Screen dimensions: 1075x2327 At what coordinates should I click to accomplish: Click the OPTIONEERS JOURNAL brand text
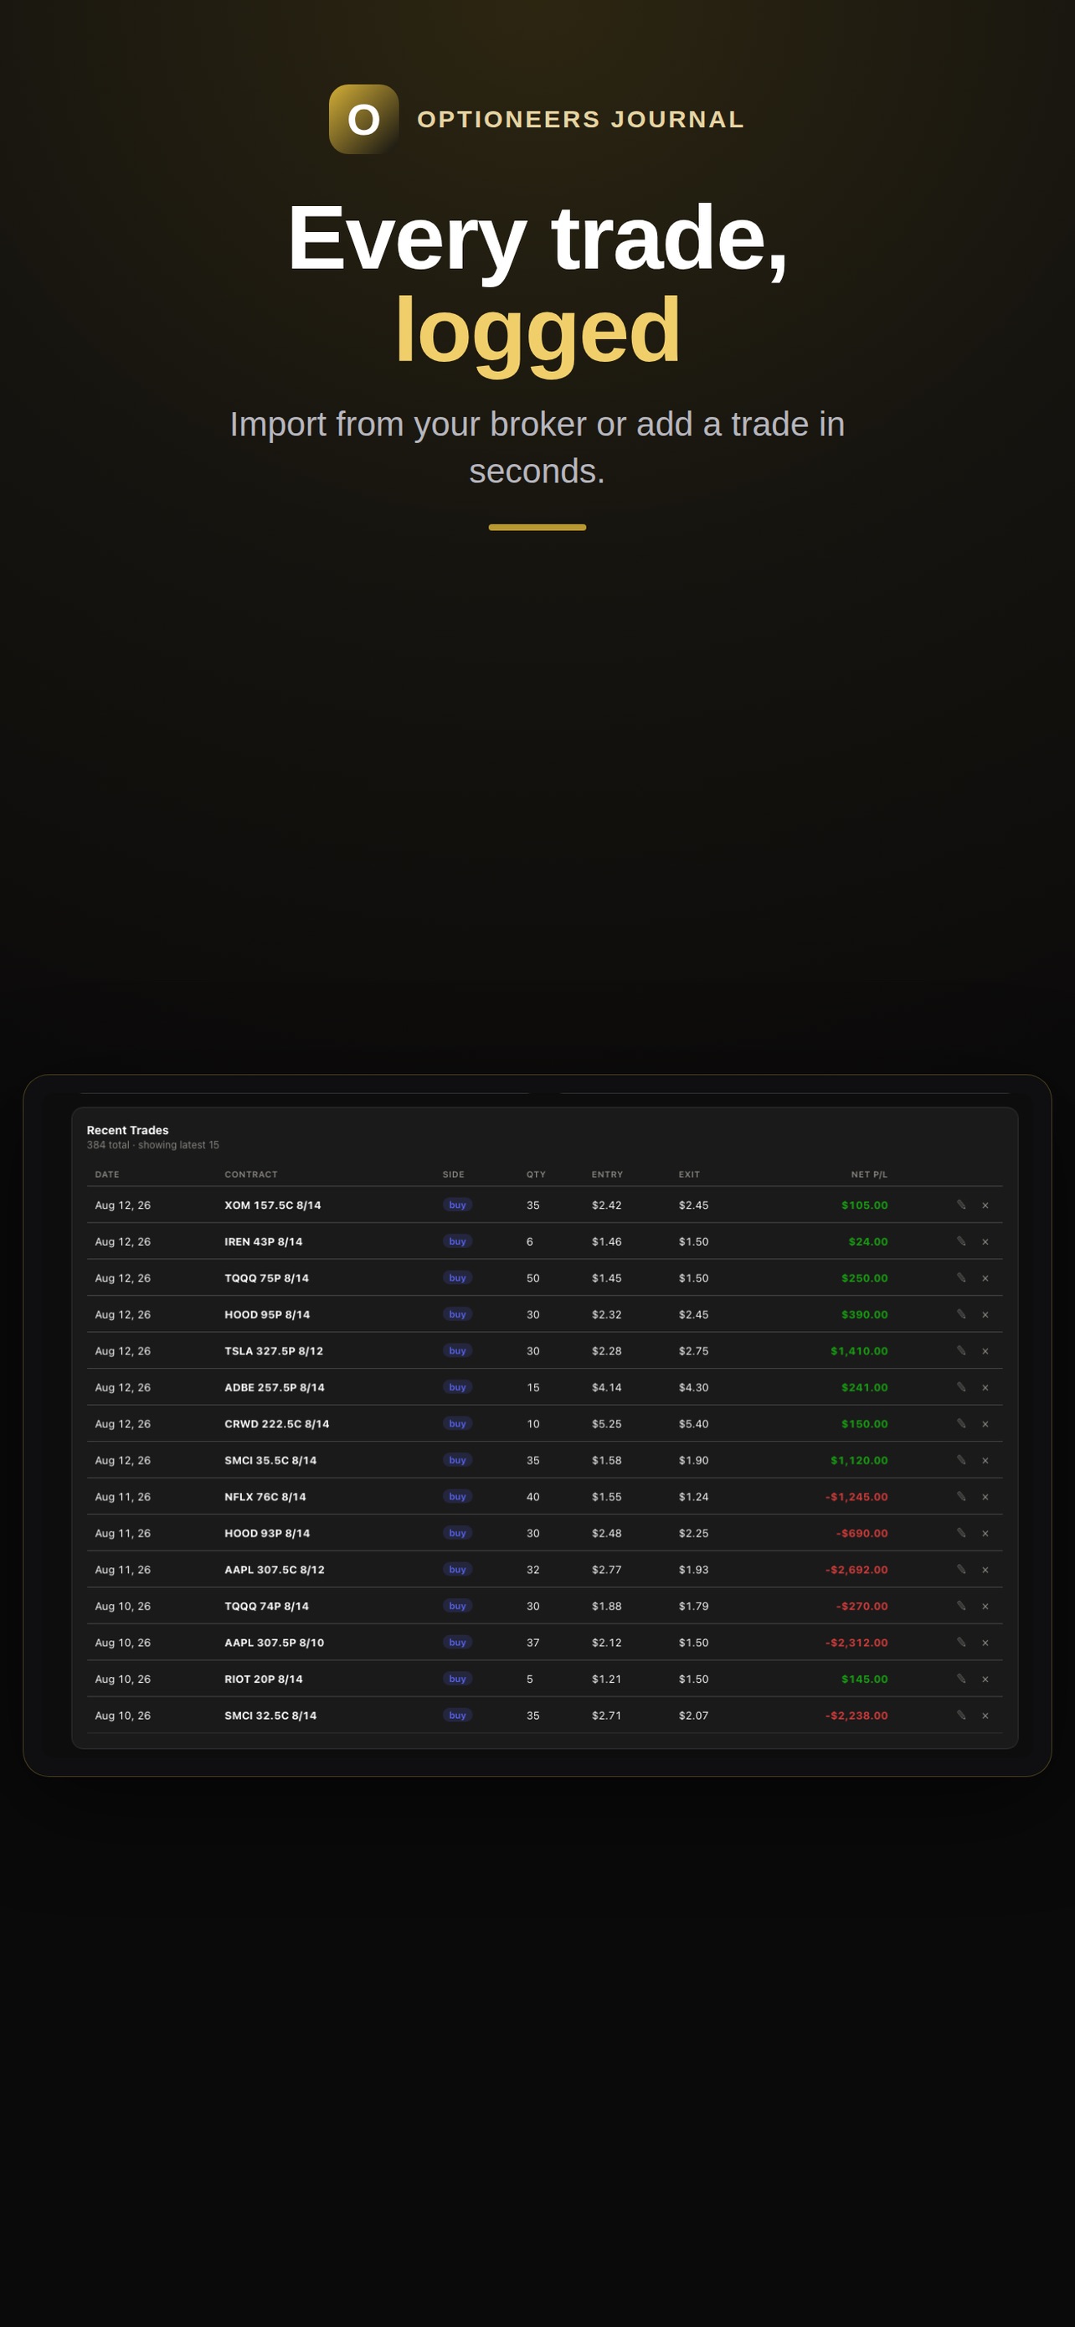(x=580, y=119)
